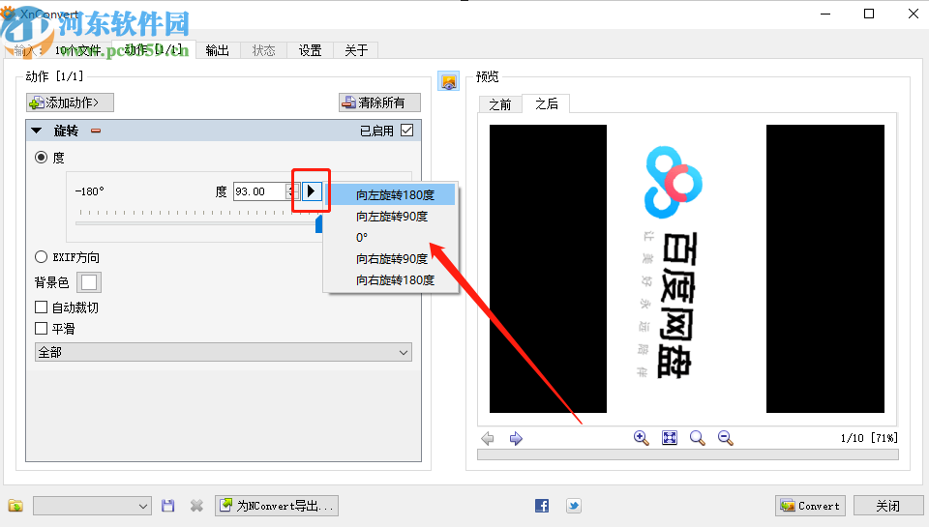Click the add action button
This screenshot has height=527, width=929.
coord(70,102)
